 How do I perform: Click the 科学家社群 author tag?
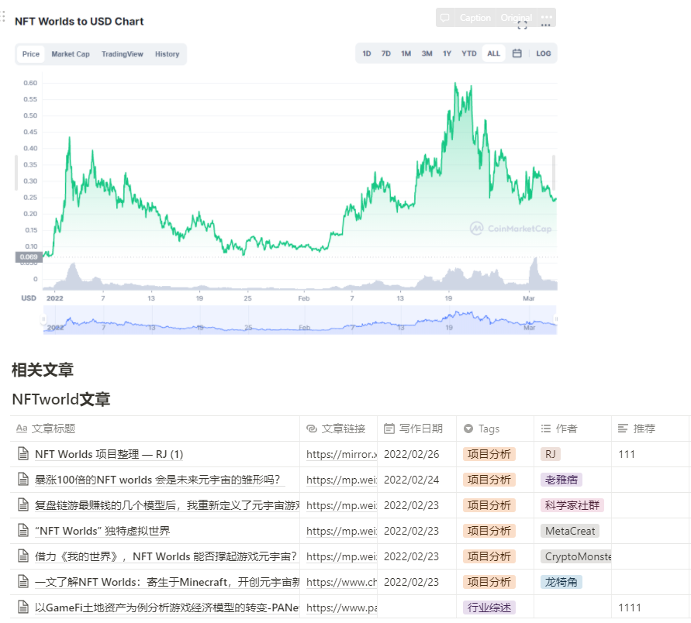[572, 505]
